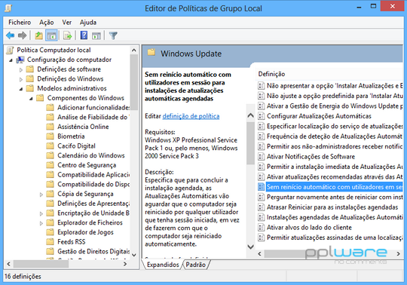The width and height of the screenshot is (407, 285).
Task: Click the tree pane horizontal scroll right arrow
Action: point(125,264)
